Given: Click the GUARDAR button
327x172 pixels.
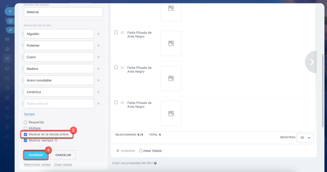Looking at the screenshot, I should 36,155.
